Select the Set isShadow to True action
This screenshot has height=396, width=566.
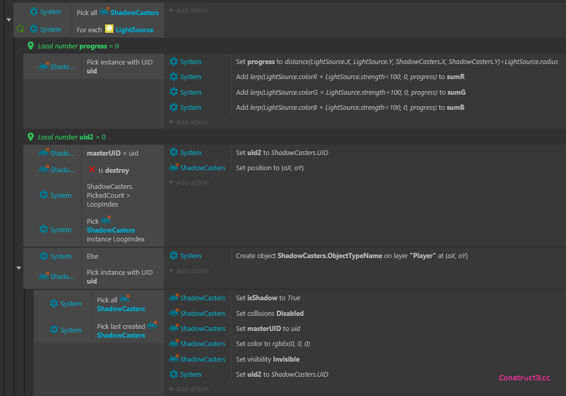[268, 298]
